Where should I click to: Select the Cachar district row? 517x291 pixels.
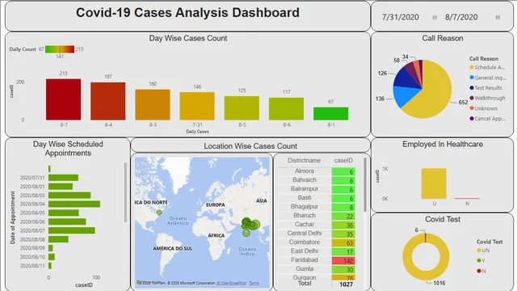(317, 225)
